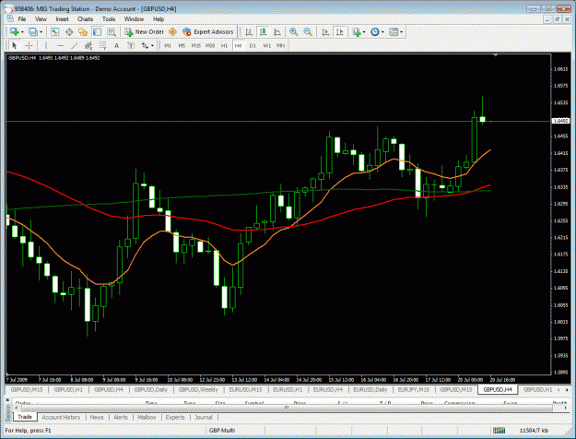This screenshot has width=576, height=439.
Task: Switch timeframe to W1
Action: pos(266,45)
